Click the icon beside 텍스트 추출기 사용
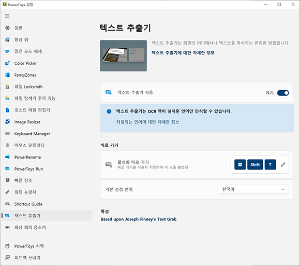300x266 pixels. 109,93
